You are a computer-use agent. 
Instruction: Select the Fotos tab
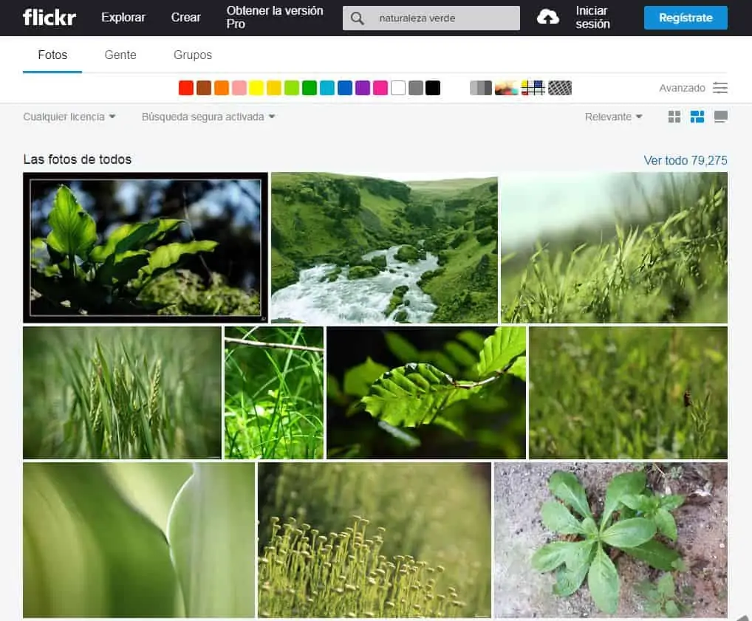52,55
